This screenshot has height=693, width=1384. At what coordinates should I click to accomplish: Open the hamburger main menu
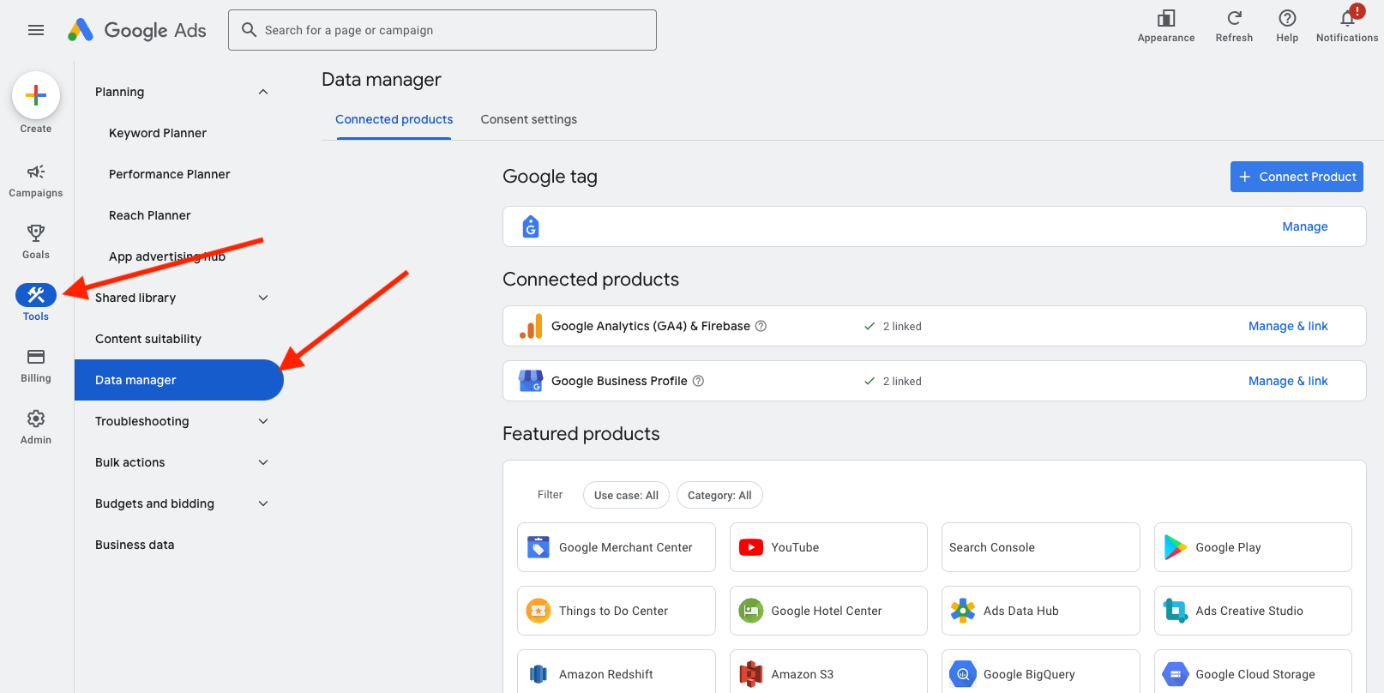point(36,30)
